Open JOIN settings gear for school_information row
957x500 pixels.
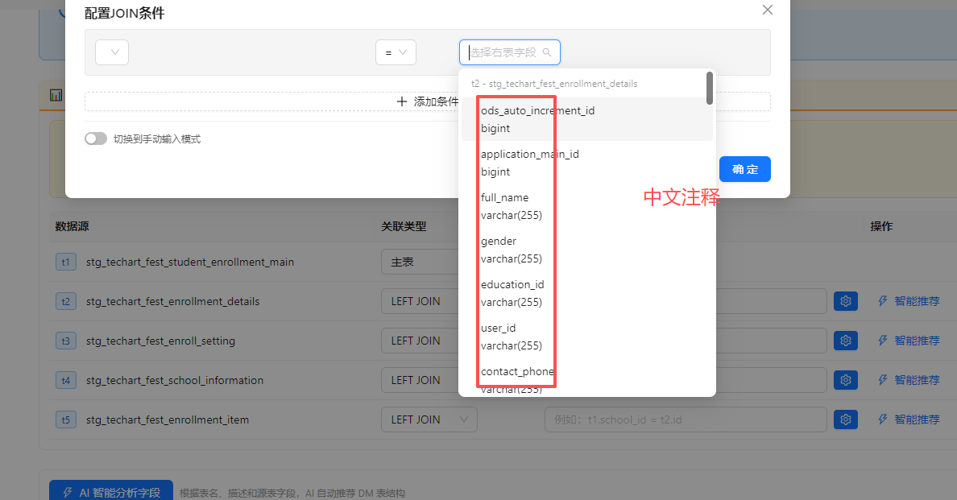(x=845, y=380)
